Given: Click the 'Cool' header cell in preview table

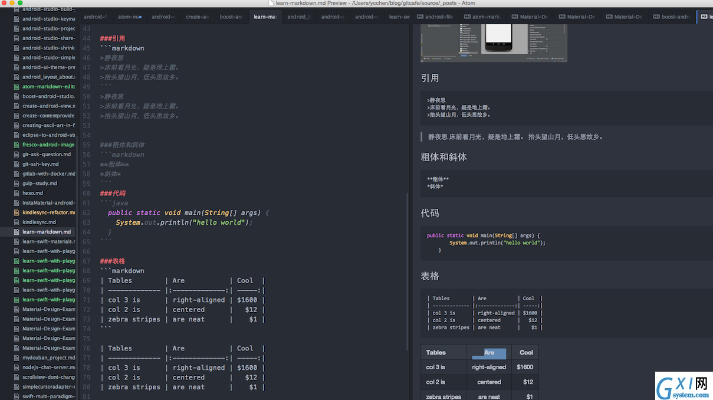Looking at the screenshot, I should point(525,352).
